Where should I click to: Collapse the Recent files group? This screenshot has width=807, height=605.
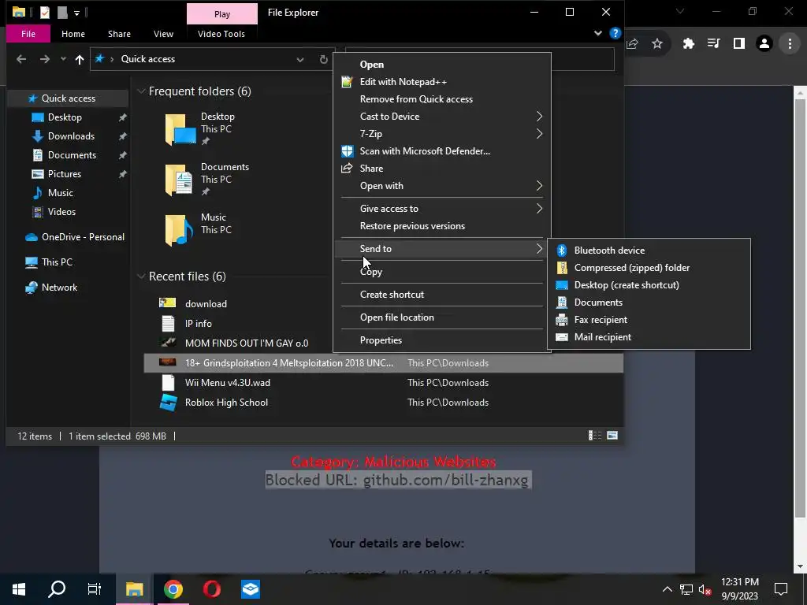[141, 277]
